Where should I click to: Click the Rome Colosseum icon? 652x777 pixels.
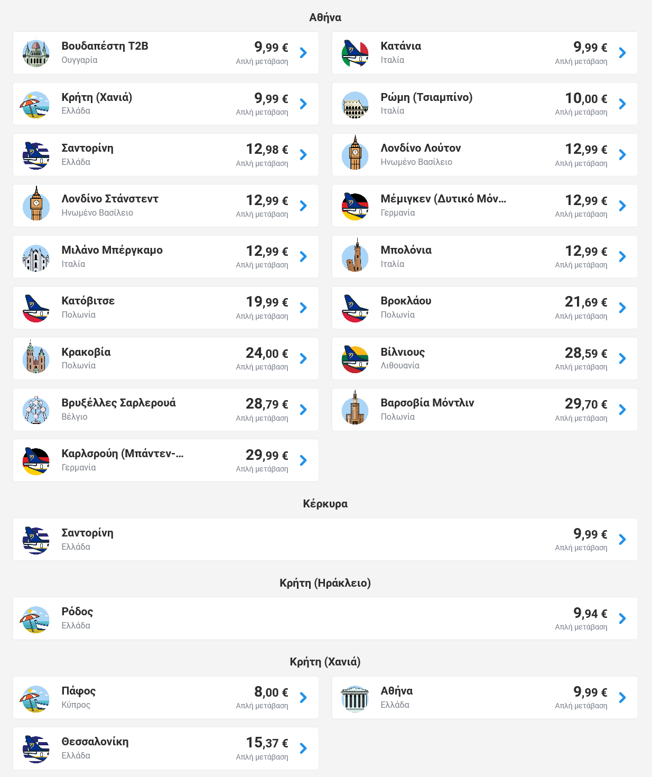(355, 104)
